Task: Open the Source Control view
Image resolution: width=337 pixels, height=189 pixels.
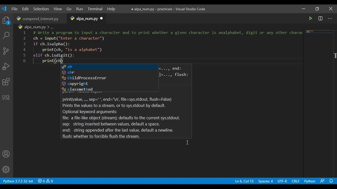Action: 6,51
